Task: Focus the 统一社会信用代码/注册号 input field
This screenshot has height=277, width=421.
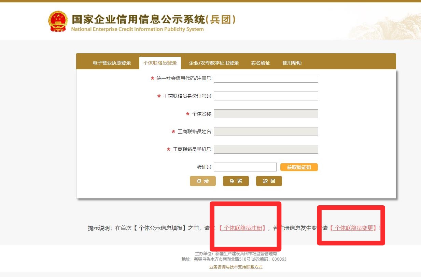Action: pos(266,78)
